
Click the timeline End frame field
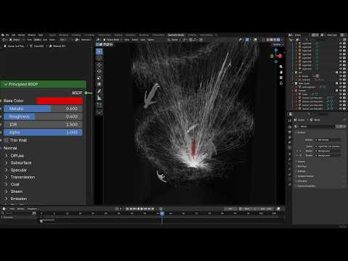pyautogui.click(x=266, y=209)
